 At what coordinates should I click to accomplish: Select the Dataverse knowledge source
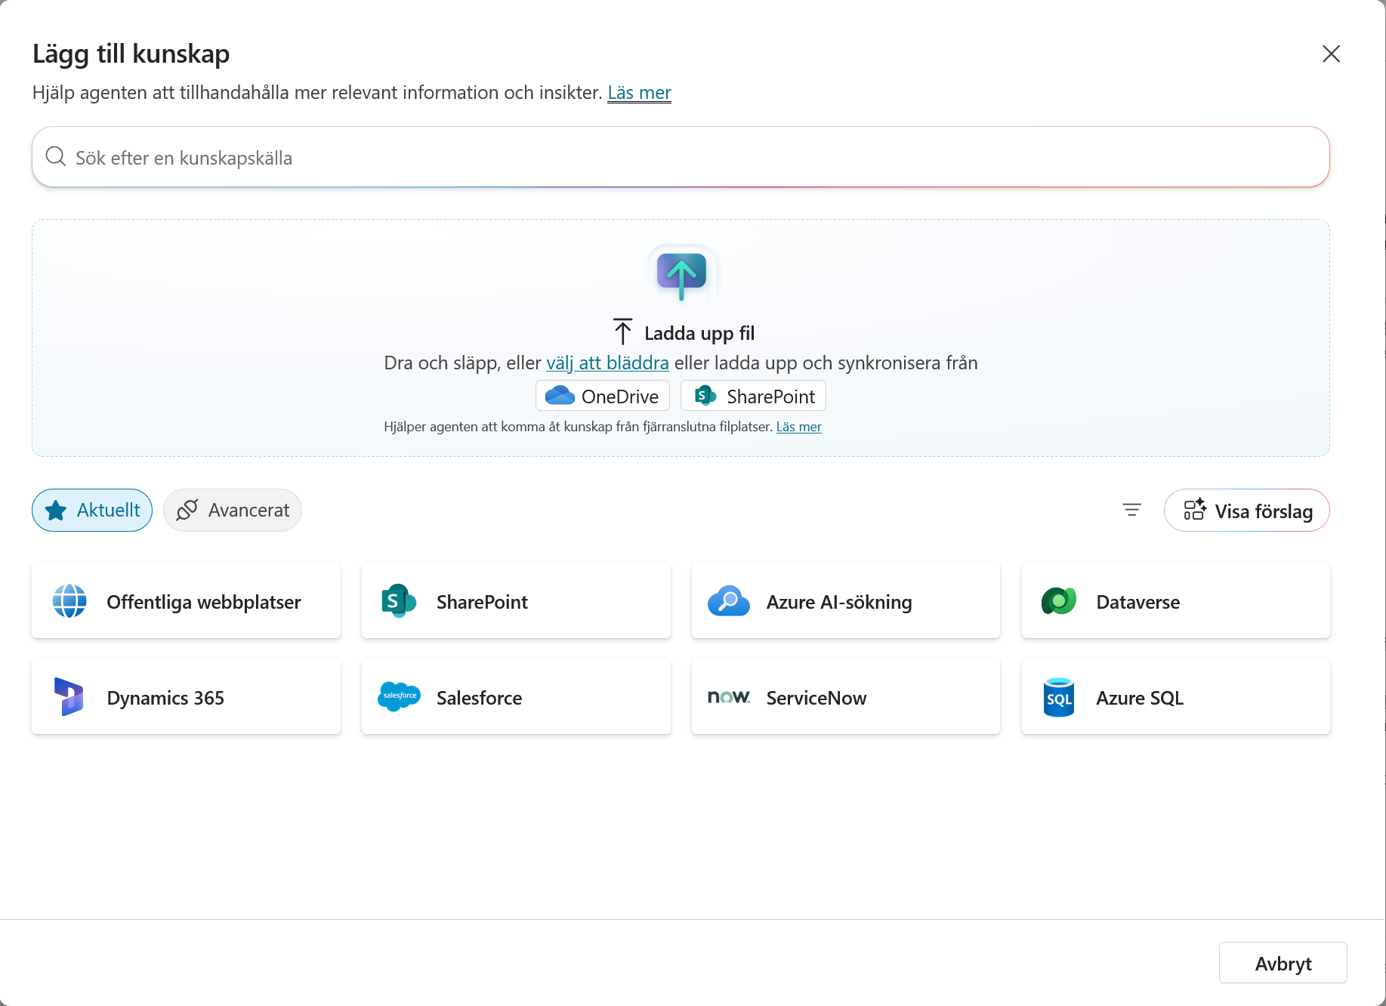[1176, 601]
